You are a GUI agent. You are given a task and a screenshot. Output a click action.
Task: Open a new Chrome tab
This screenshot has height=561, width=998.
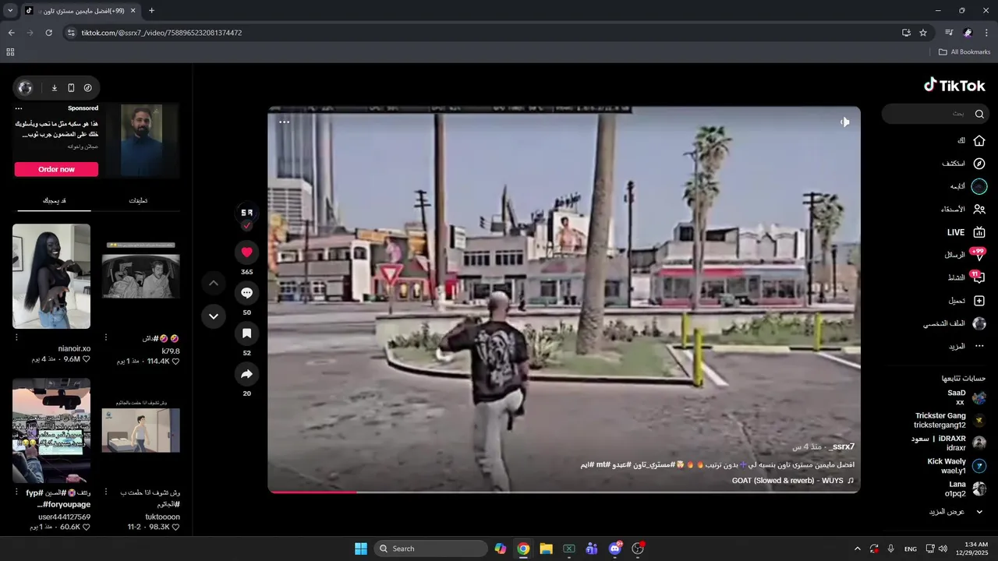[151, 11]
